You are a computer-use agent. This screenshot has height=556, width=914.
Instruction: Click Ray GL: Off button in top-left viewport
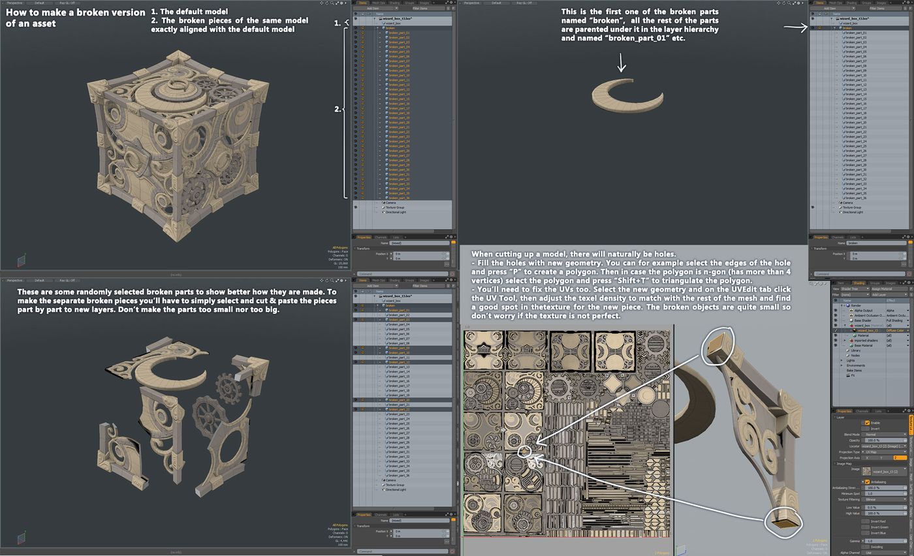[67, 3]
